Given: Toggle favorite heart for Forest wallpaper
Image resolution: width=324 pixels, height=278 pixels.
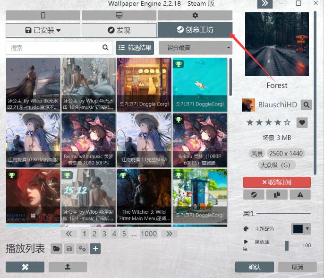Looking at the screenshot, I should [x=302, y=123].
